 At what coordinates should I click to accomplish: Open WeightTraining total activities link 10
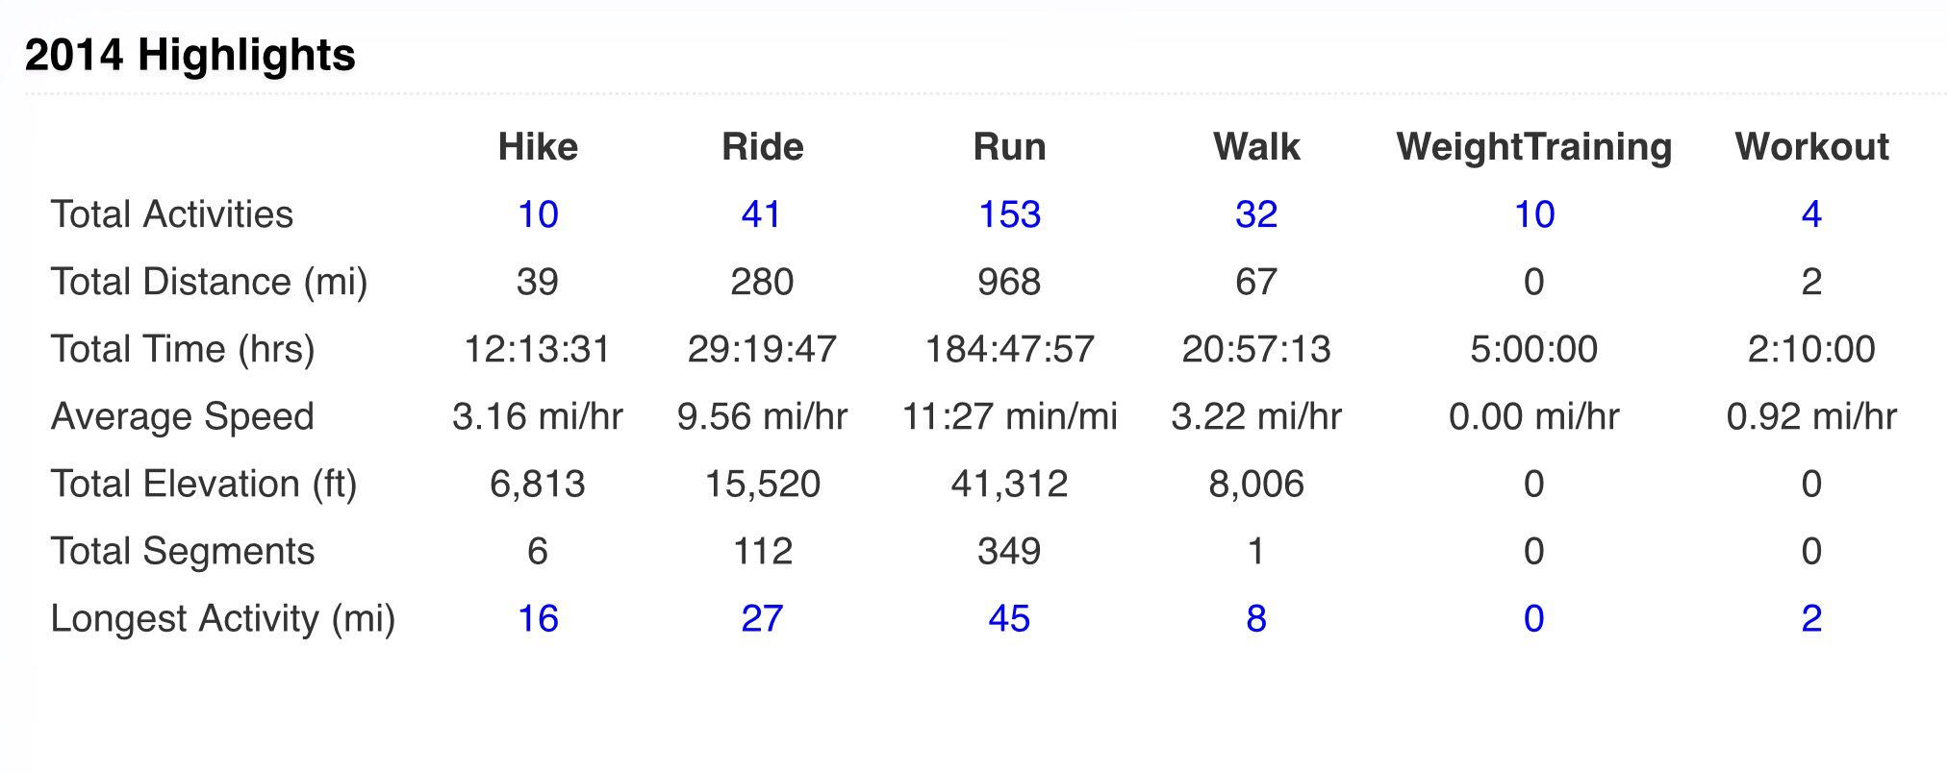click(1533, 214)
